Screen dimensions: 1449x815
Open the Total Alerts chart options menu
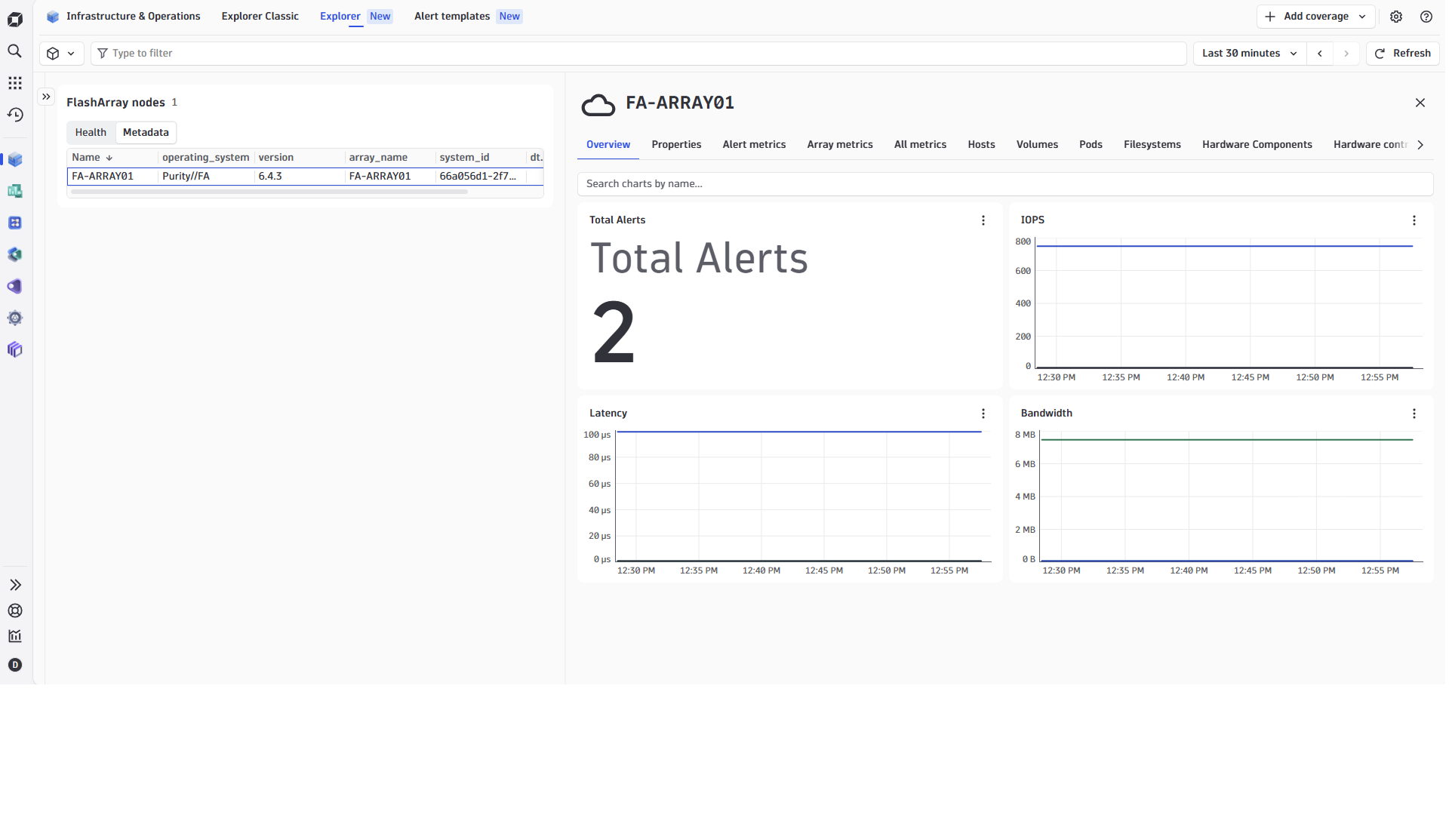(x=983, y=220)
